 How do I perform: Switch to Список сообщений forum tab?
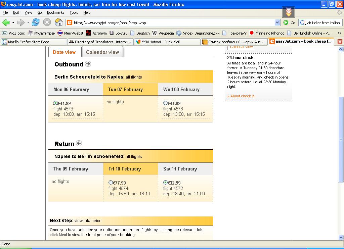(x=234, y=42)
